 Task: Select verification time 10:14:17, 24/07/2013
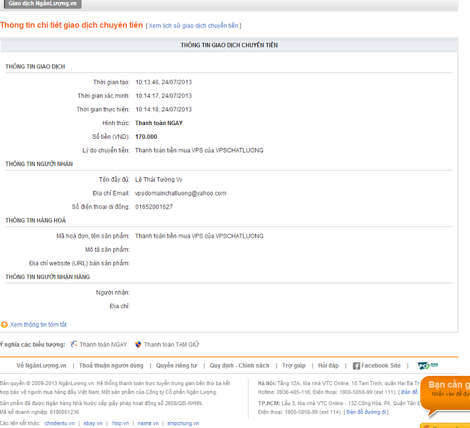pyautogui.click(x=163, y=96)
